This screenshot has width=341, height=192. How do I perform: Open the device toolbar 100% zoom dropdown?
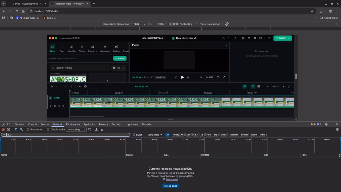pos(162,24)
